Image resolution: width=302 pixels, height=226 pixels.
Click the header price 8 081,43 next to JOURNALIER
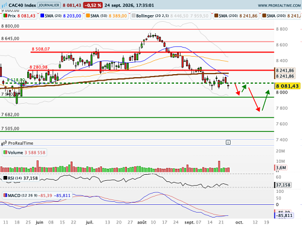pyautogui.click(x=72, y=5)
